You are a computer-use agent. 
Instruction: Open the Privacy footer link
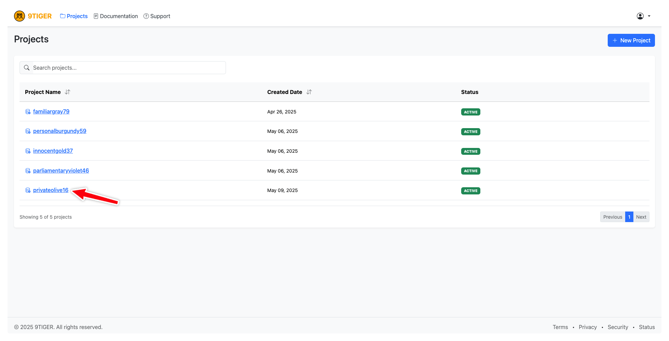[588, 327]
